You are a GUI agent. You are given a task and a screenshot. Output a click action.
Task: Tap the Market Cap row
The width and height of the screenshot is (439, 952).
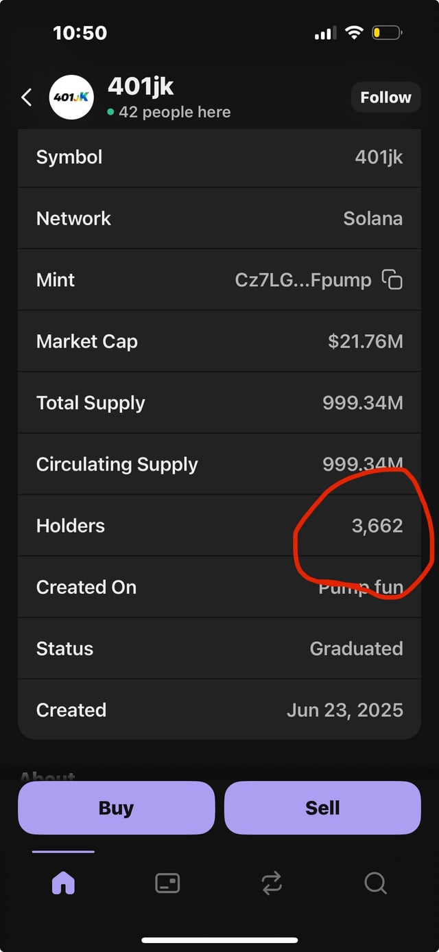coord(219,341)
